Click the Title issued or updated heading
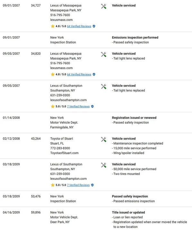192x232 pixels. point(128,212)
